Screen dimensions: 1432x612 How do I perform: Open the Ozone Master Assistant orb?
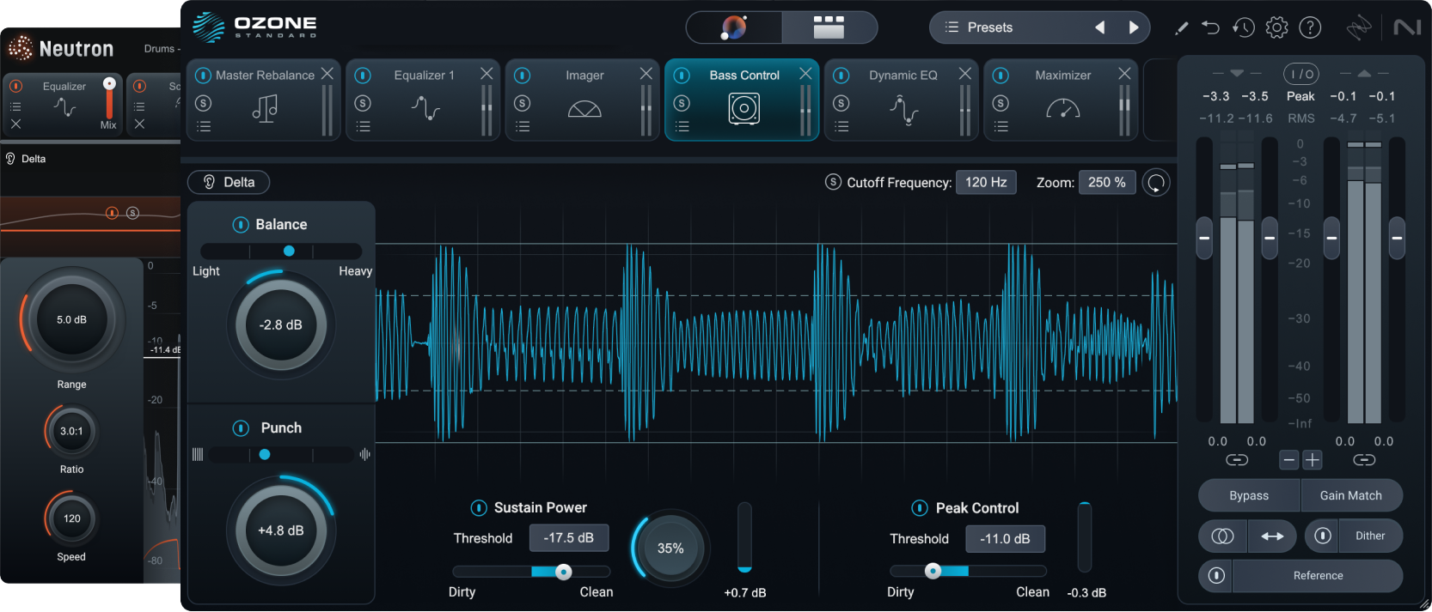[733, 27]
